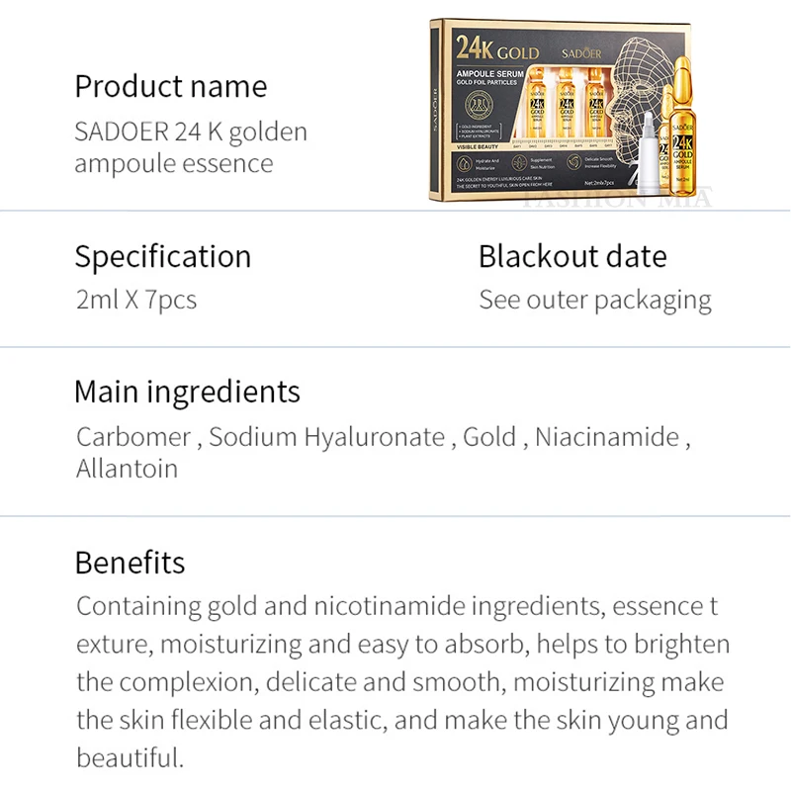791x791 pixels.
Task: Click the white dropper applicator bottle
Action: point(649,154)
